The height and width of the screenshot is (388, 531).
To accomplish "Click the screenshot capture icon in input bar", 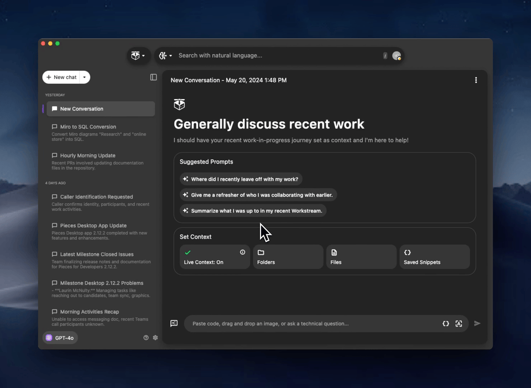I will pyautogui.click(x=459, y=324).
